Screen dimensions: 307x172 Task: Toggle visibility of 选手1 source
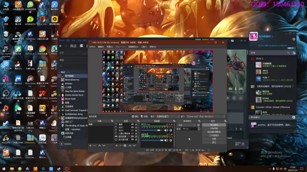pyautogui.click(x=132, y=127)
